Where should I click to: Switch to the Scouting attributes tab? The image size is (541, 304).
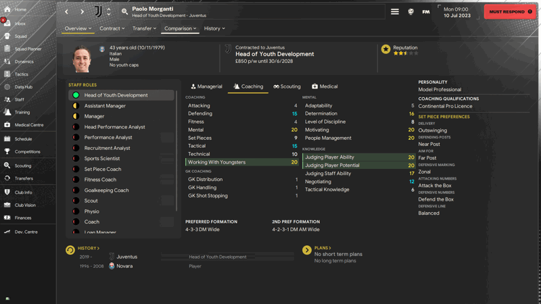point(287,86)
